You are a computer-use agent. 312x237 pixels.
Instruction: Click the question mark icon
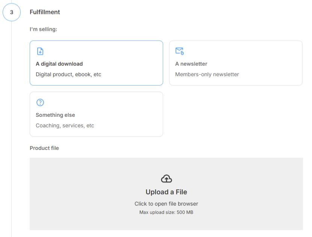coord(40,102)
